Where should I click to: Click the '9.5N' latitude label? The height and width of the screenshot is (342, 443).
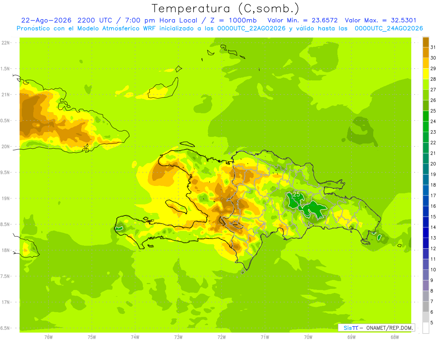coord(6,172)
